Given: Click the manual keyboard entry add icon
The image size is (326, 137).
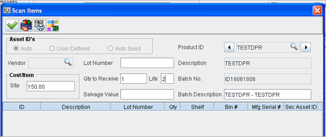Looking at the screenshot, I should point(26,25).
